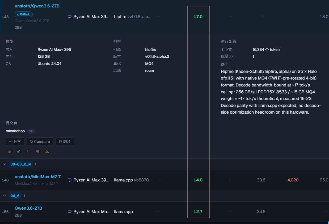Click the 图片 image button

pyautogui.click(x=65, y=142)
